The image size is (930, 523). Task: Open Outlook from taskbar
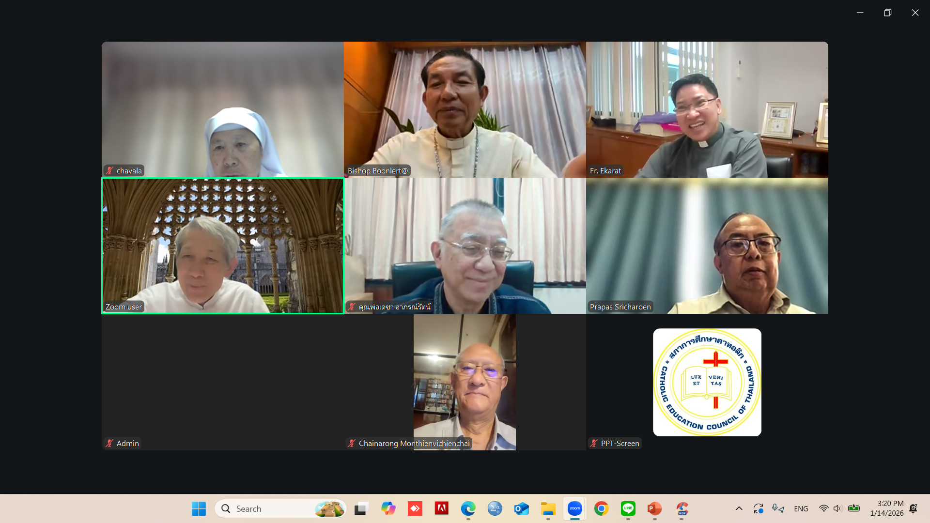pos(521,508)
